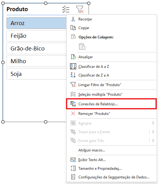Choose Soja in the slicer
162x184 pixels.
[x=37, y=74]
